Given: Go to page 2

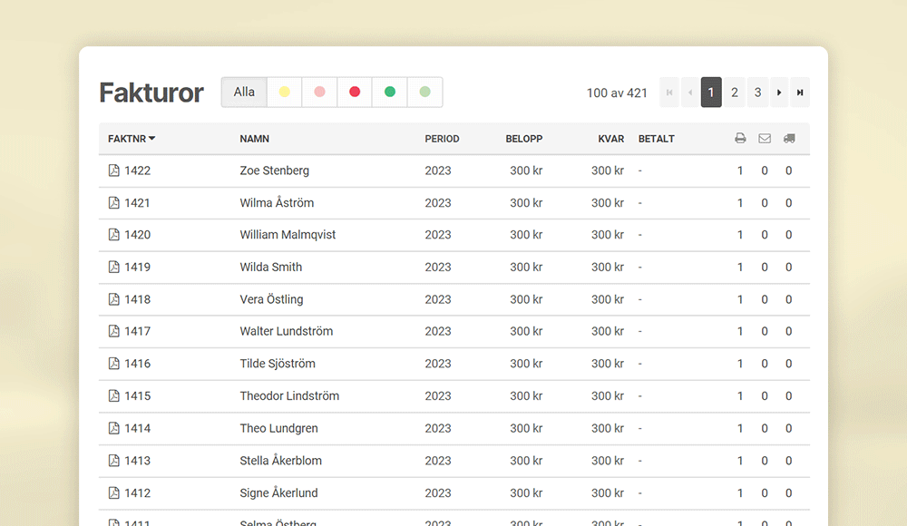Looking at the screenshot, I should [x=735, y=93].
